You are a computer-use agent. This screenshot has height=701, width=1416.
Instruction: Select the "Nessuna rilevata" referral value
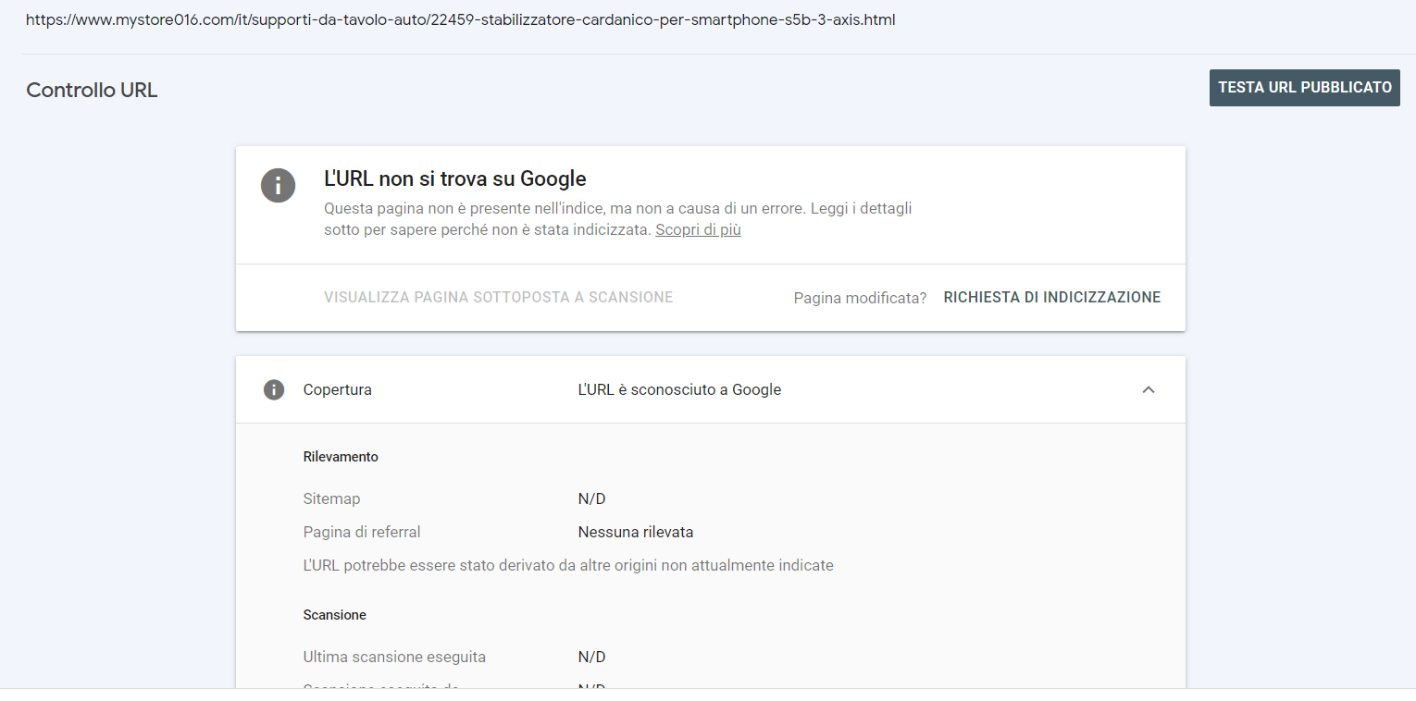[x=635, y=533]
